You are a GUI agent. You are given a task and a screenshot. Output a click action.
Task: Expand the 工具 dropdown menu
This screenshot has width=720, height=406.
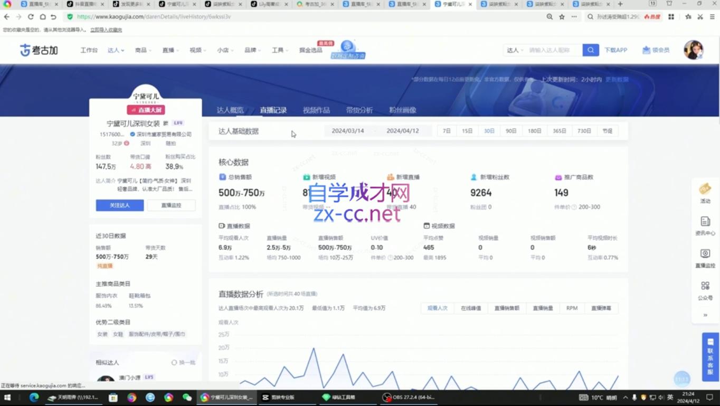click(x=279, y=50)
